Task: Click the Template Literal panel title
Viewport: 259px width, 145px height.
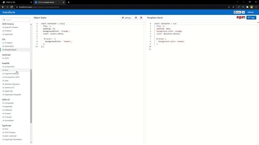Action: point(155,18)
